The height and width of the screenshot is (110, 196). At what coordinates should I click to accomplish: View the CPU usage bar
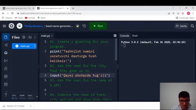click(x=15, y=98)
